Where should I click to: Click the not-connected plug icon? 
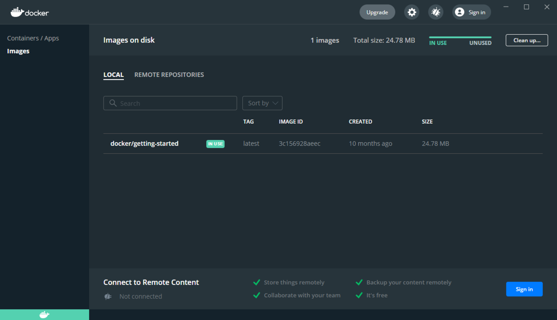click(108, 296)
